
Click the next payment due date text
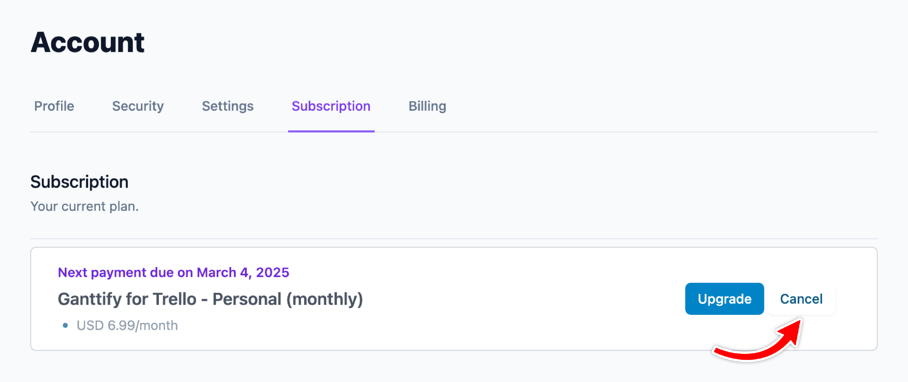(x=173, y=273)
